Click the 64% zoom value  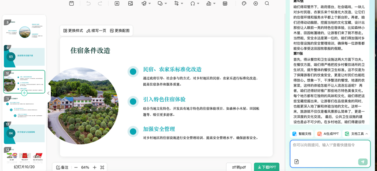(85, 168)
